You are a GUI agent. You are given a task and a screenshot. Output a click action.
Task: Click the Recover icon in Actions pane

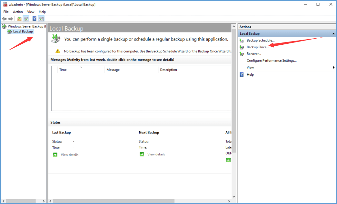[242, 54]
